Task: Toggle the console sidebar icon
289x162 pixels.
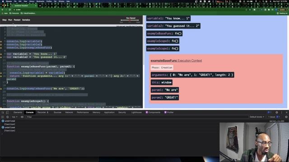Action: (3, 117)
